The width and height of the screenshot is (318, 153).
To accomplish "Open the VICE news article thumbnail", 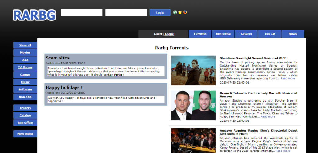I will 193,70.
